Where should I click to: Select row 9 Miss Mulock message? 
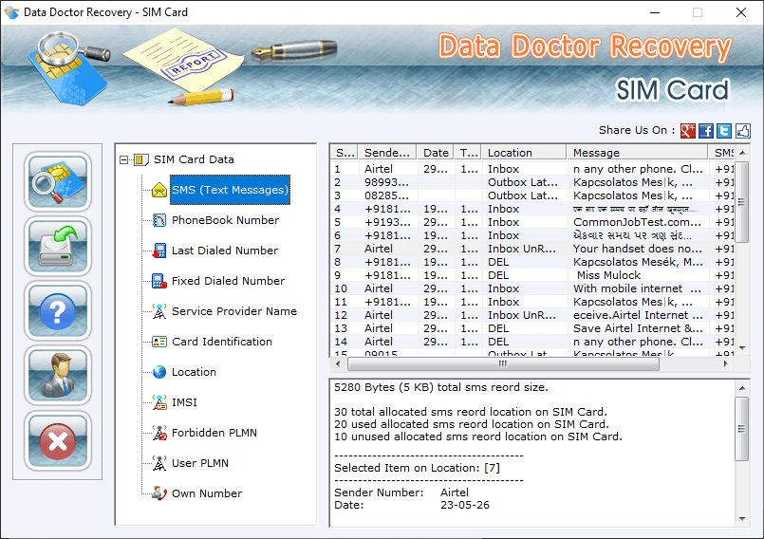pyautogui.click(x=533, y=275)
